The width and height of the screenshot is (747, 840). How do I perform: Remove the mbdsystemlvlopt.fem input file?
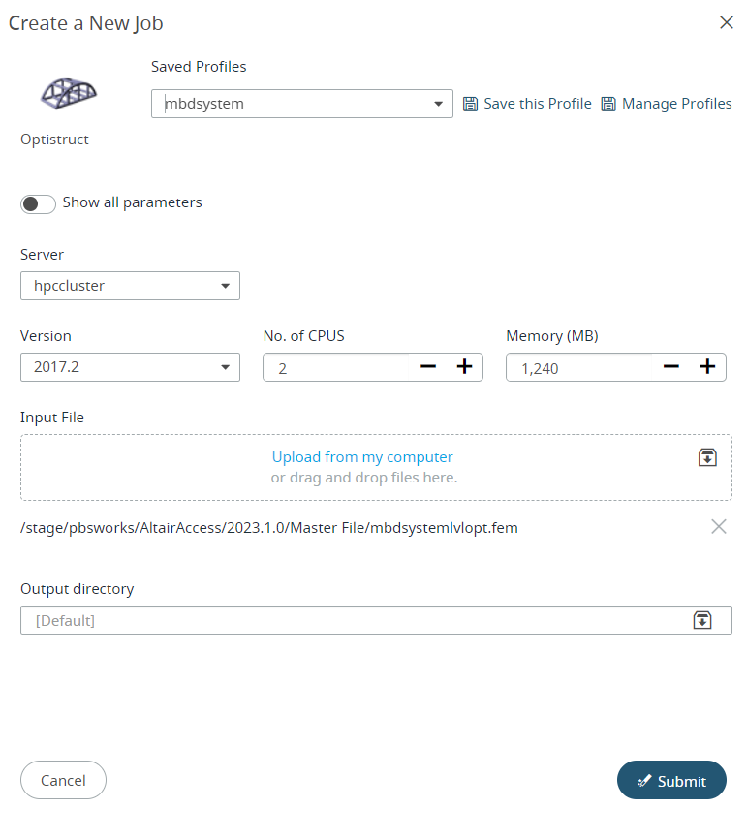pos(718,527)
